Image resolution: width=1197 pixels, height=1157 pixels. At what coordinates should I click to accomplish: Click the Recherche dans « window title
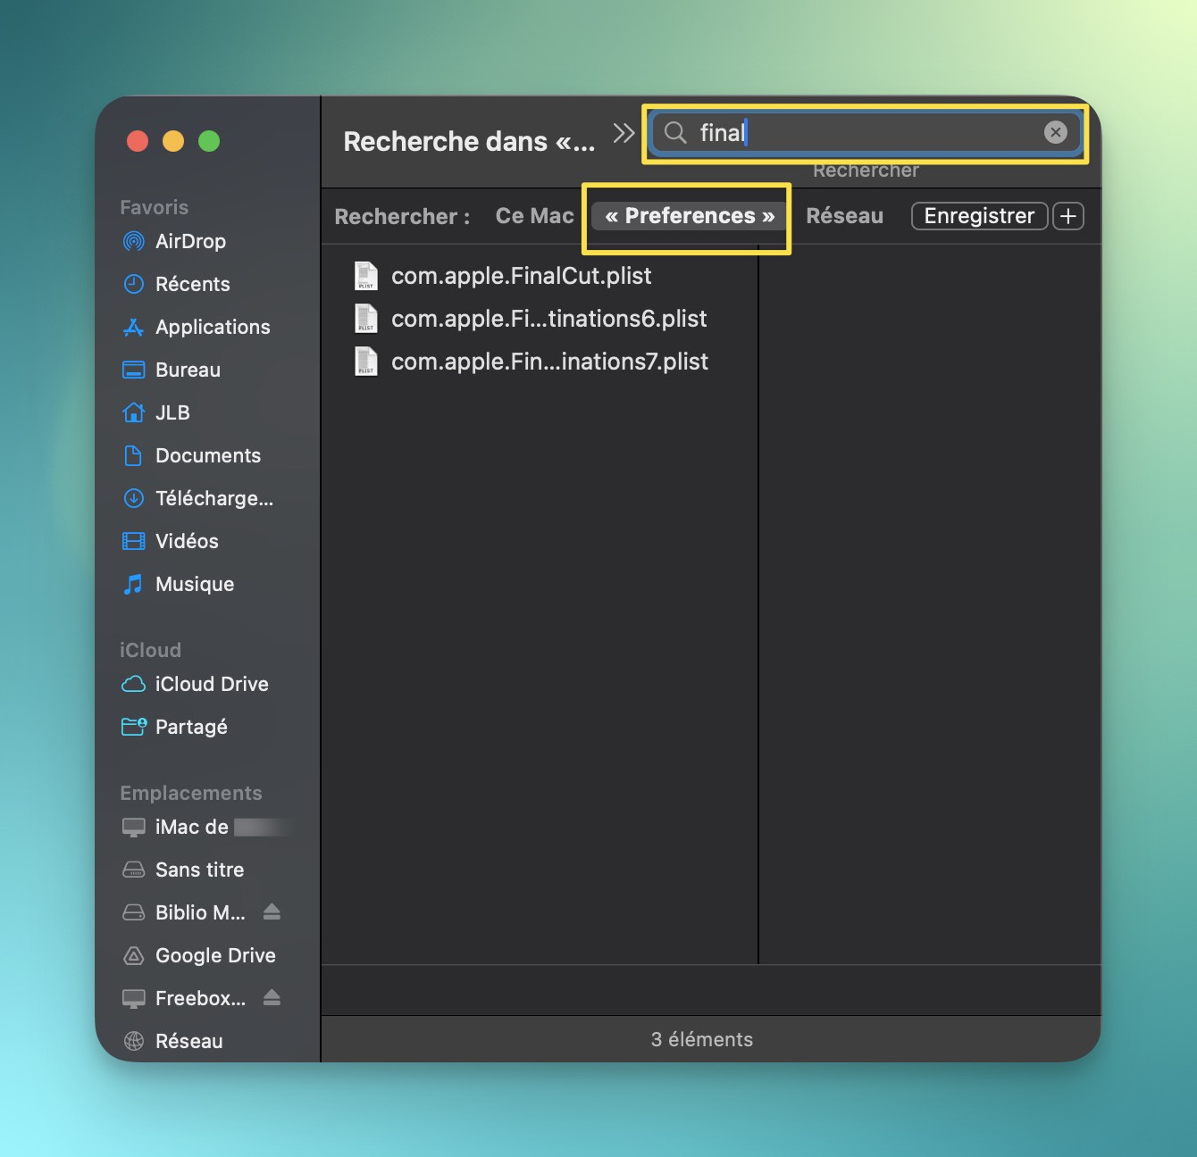[469, 141]
